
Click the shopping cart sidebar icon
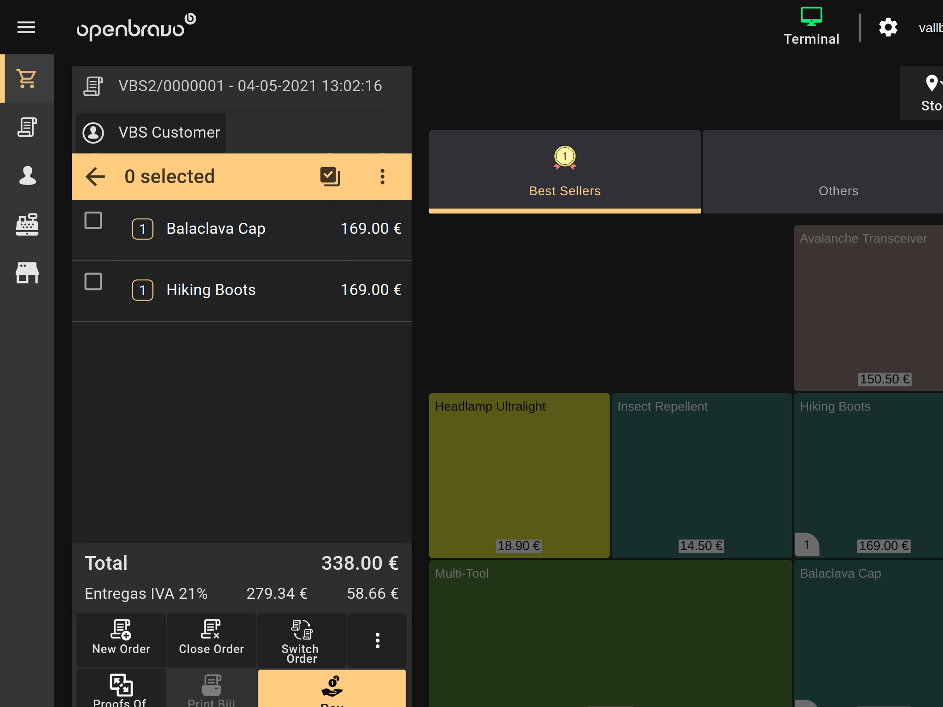coord(27,79)
